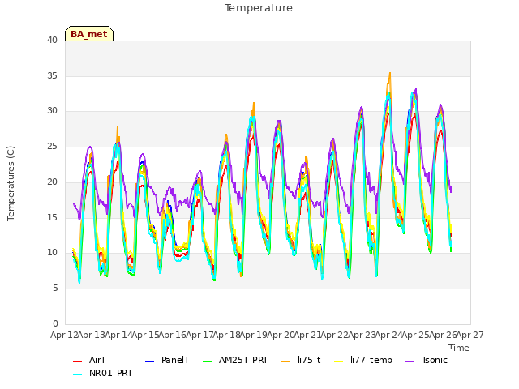Click the Apr 12 x-axis tick label
Screen dimensions: 519x389
click(x=64, y=335)
